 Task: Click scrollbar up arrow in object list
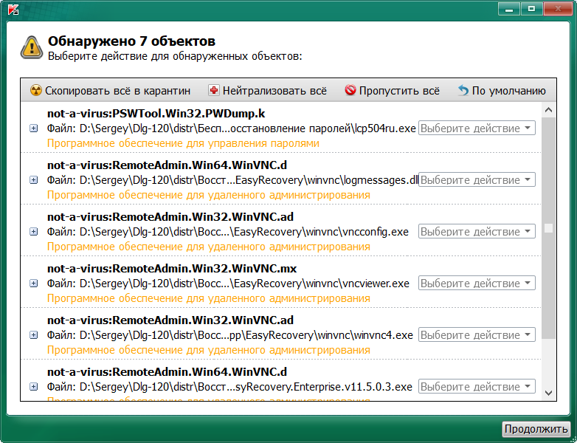(548, 110)
